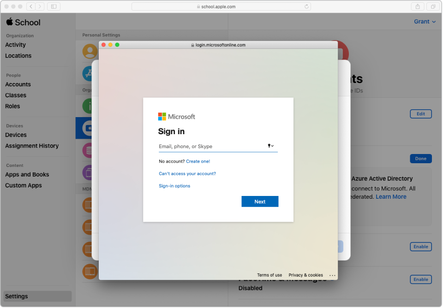This screenshot has width=443, height=308.
Task: Click the Safari forward arrow icon
Action: [x=40, y=6]
